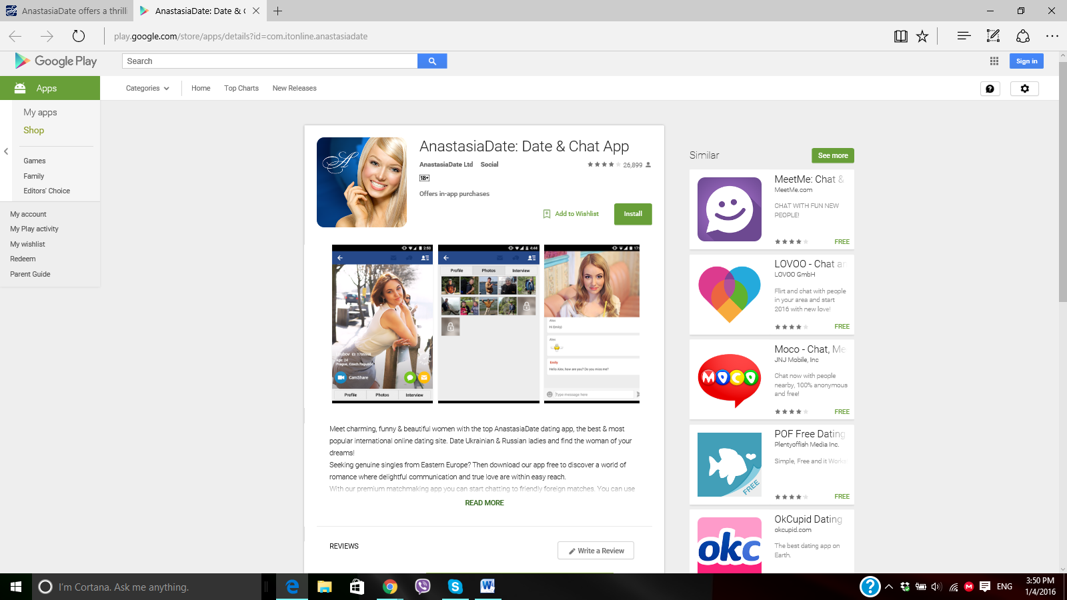Open My Play activity
This screenshot has width=1067, height=600.
point(34,229)
